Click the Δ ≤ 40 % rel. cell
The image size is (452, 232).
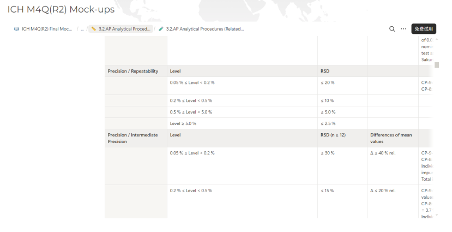click(383, 153)
